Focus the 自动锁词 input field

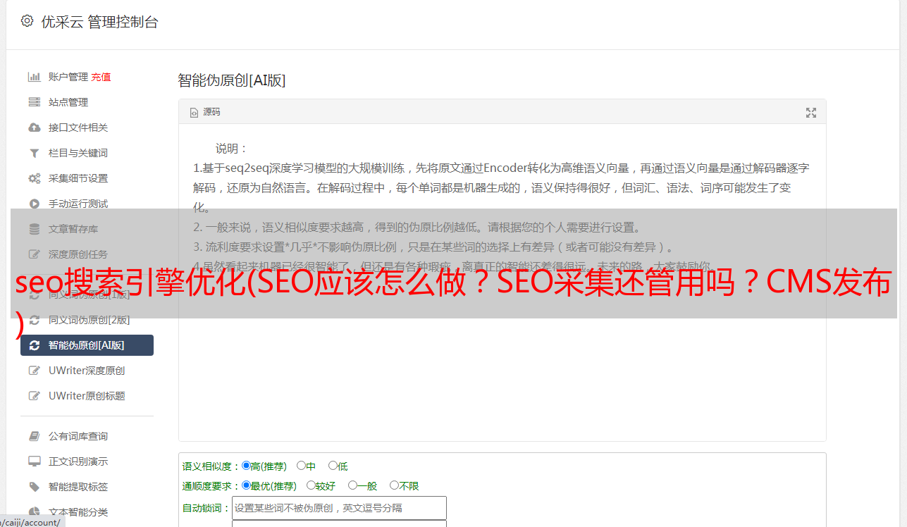click(x=339, y=508)
